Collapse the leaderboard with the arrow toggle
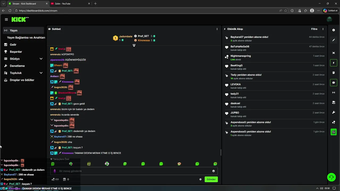 (134, 45)
